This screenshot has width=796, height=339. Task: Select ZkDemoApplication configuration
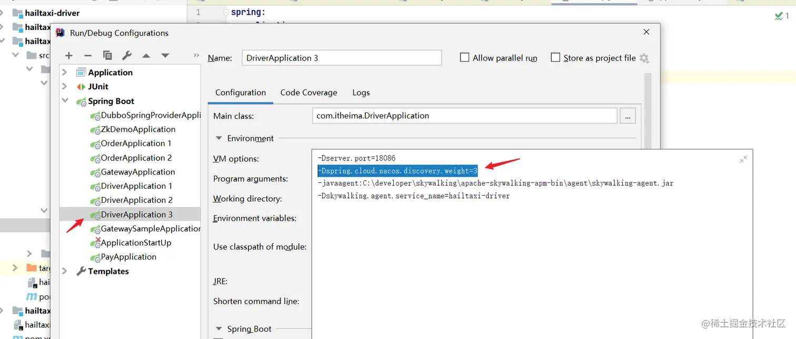(x=133, y=129)
